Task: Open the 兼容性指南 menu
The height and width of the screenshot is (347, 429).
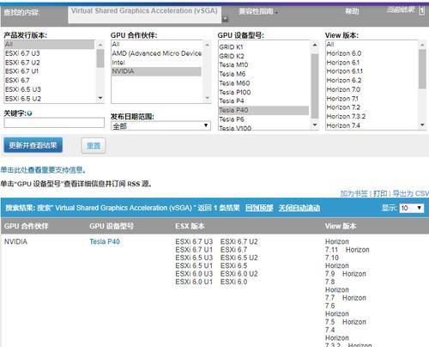Action: [258, 11]
